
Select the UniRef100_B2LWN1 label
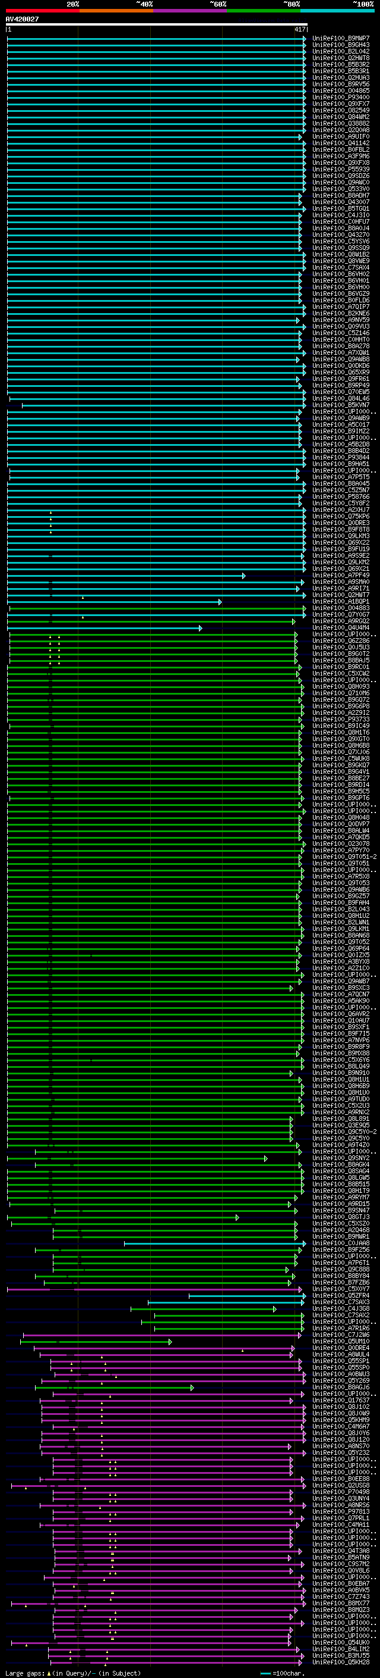(341, 923)
